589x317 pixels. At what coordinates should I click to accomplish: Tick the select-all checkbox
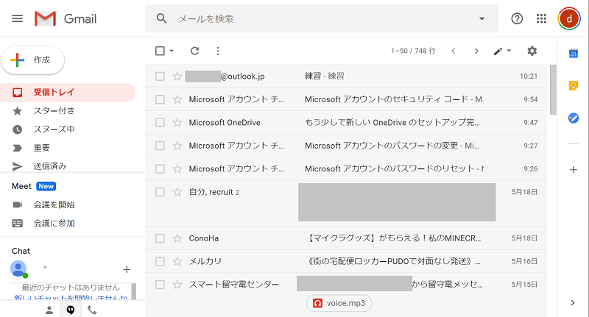point(160,51)
